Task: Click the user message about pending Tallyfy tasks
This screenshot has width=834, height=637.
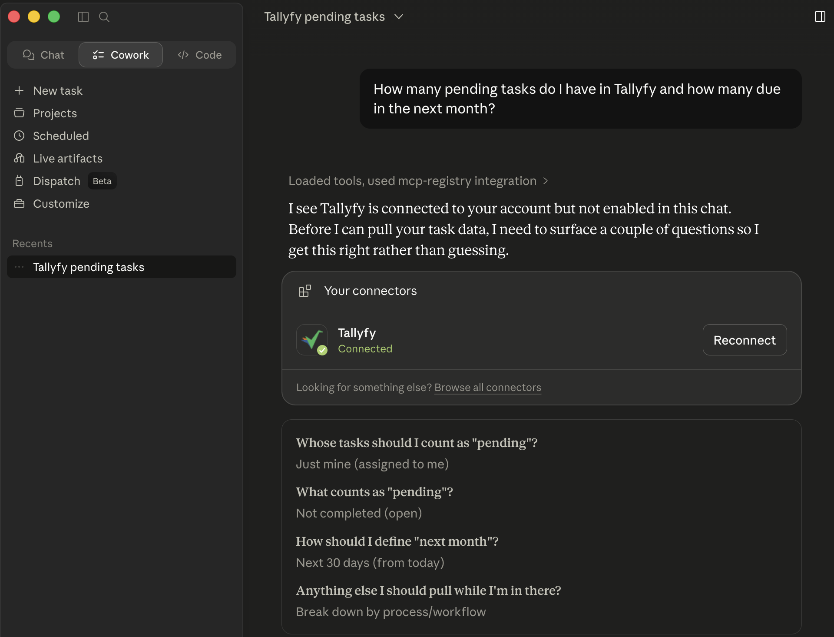Action: [x=580, y=99]
